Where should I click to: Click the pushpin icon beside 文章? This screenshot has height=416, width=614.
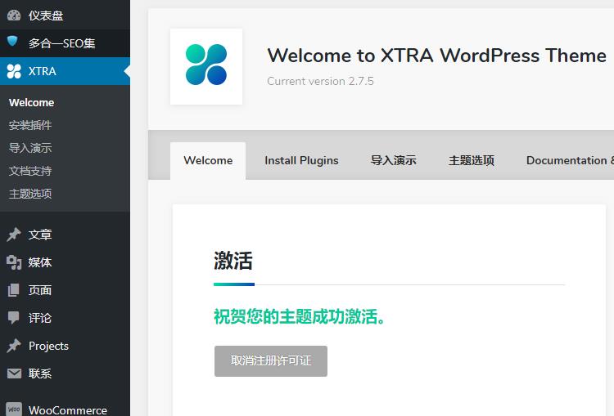tap(14, 235)
